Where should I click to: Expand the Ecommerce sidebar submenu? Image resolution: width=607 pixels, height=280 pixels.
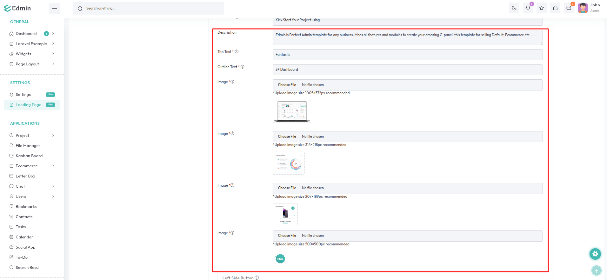coord(32,166)
